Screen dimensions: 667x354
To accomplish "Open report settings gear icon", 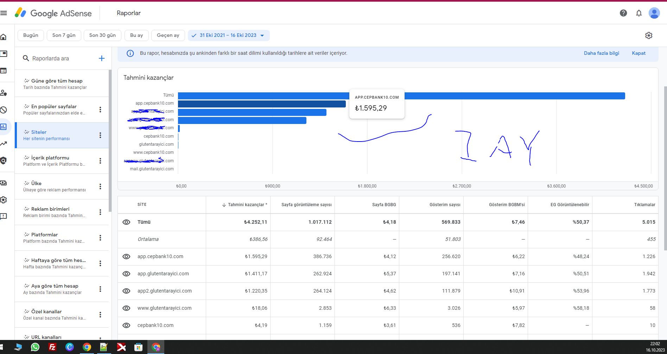I will tap(649, 35).
